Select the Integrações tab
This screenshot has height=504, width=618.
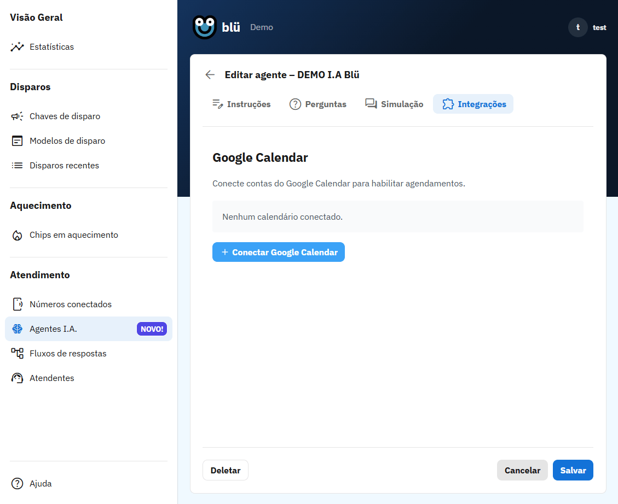pos(473,104)
